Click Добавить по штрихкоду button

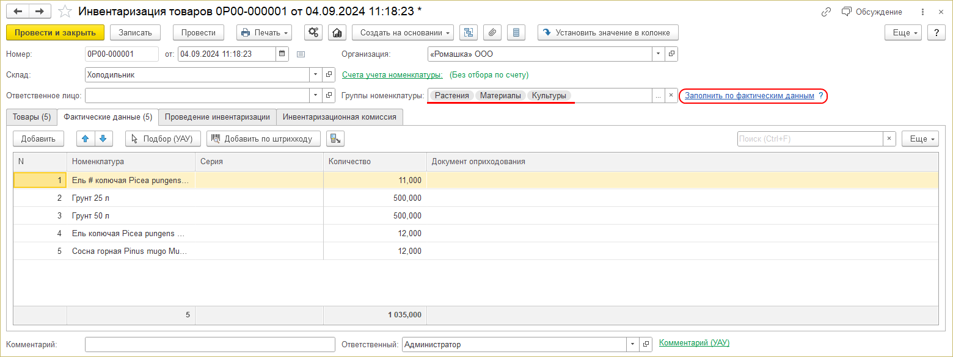(263, 139)
